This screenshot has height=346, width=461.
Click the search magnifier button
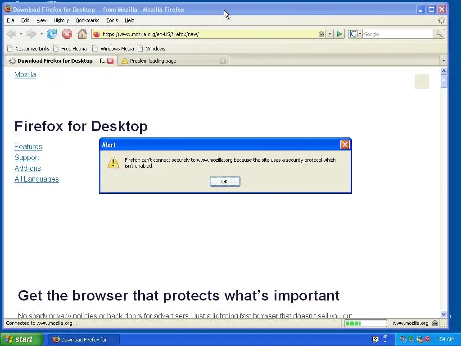pyautogui.click(x=439, y=34)
